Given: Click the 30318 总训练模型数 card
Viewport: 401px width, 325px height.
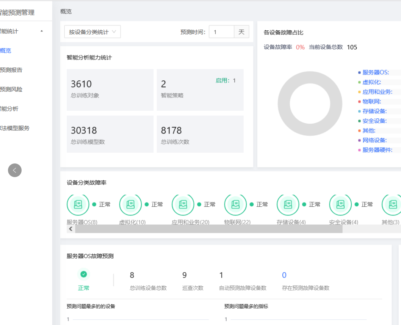Looking at the screenshot, I should 110,134.
